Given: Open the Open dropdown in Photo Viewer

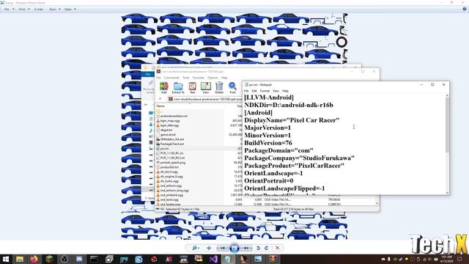Looking at the screenshot, I should pyautogui.click(x=70, y=10).
